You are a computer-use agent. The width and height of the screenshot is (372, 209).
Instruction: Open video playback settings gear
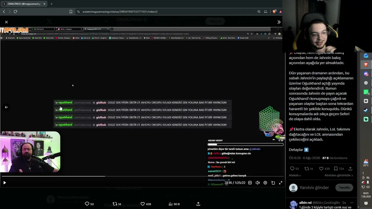coord(265,183)
